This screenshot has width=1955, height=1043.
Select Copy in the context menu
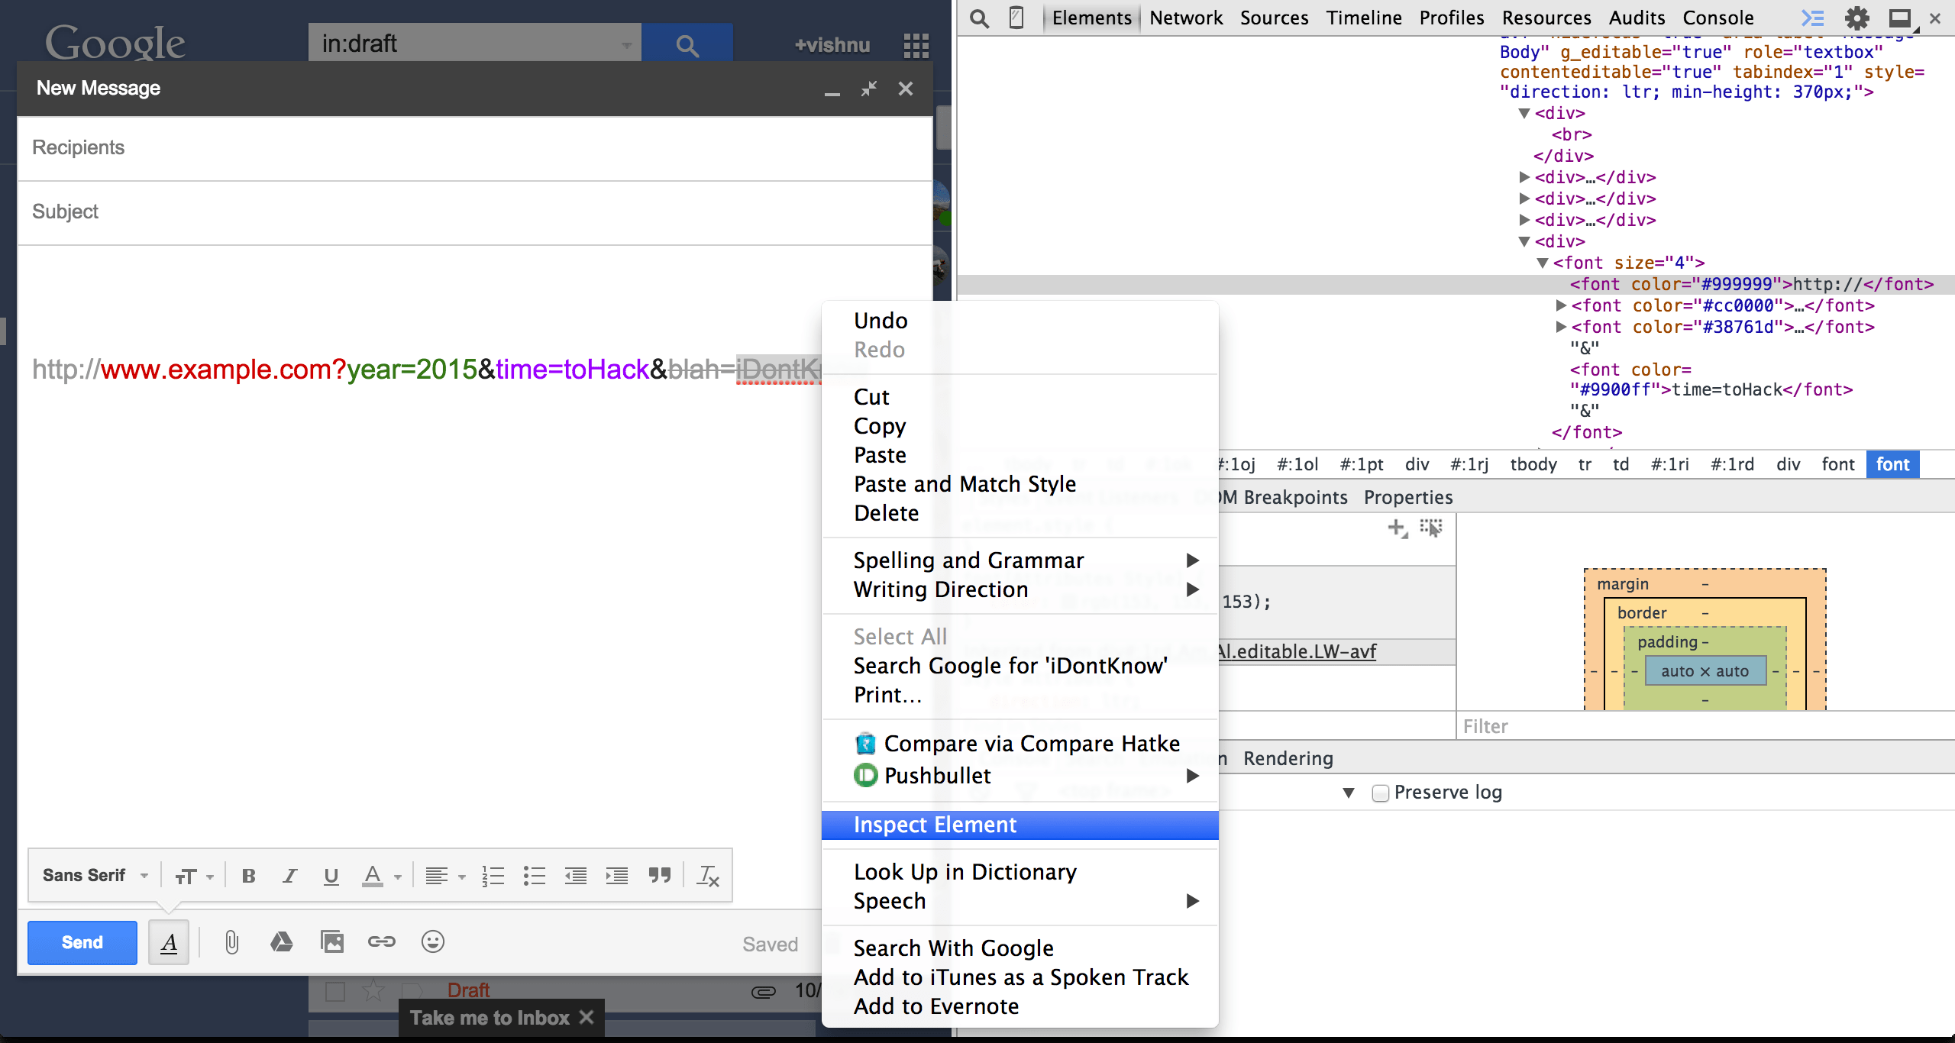tap(1020, 426)
